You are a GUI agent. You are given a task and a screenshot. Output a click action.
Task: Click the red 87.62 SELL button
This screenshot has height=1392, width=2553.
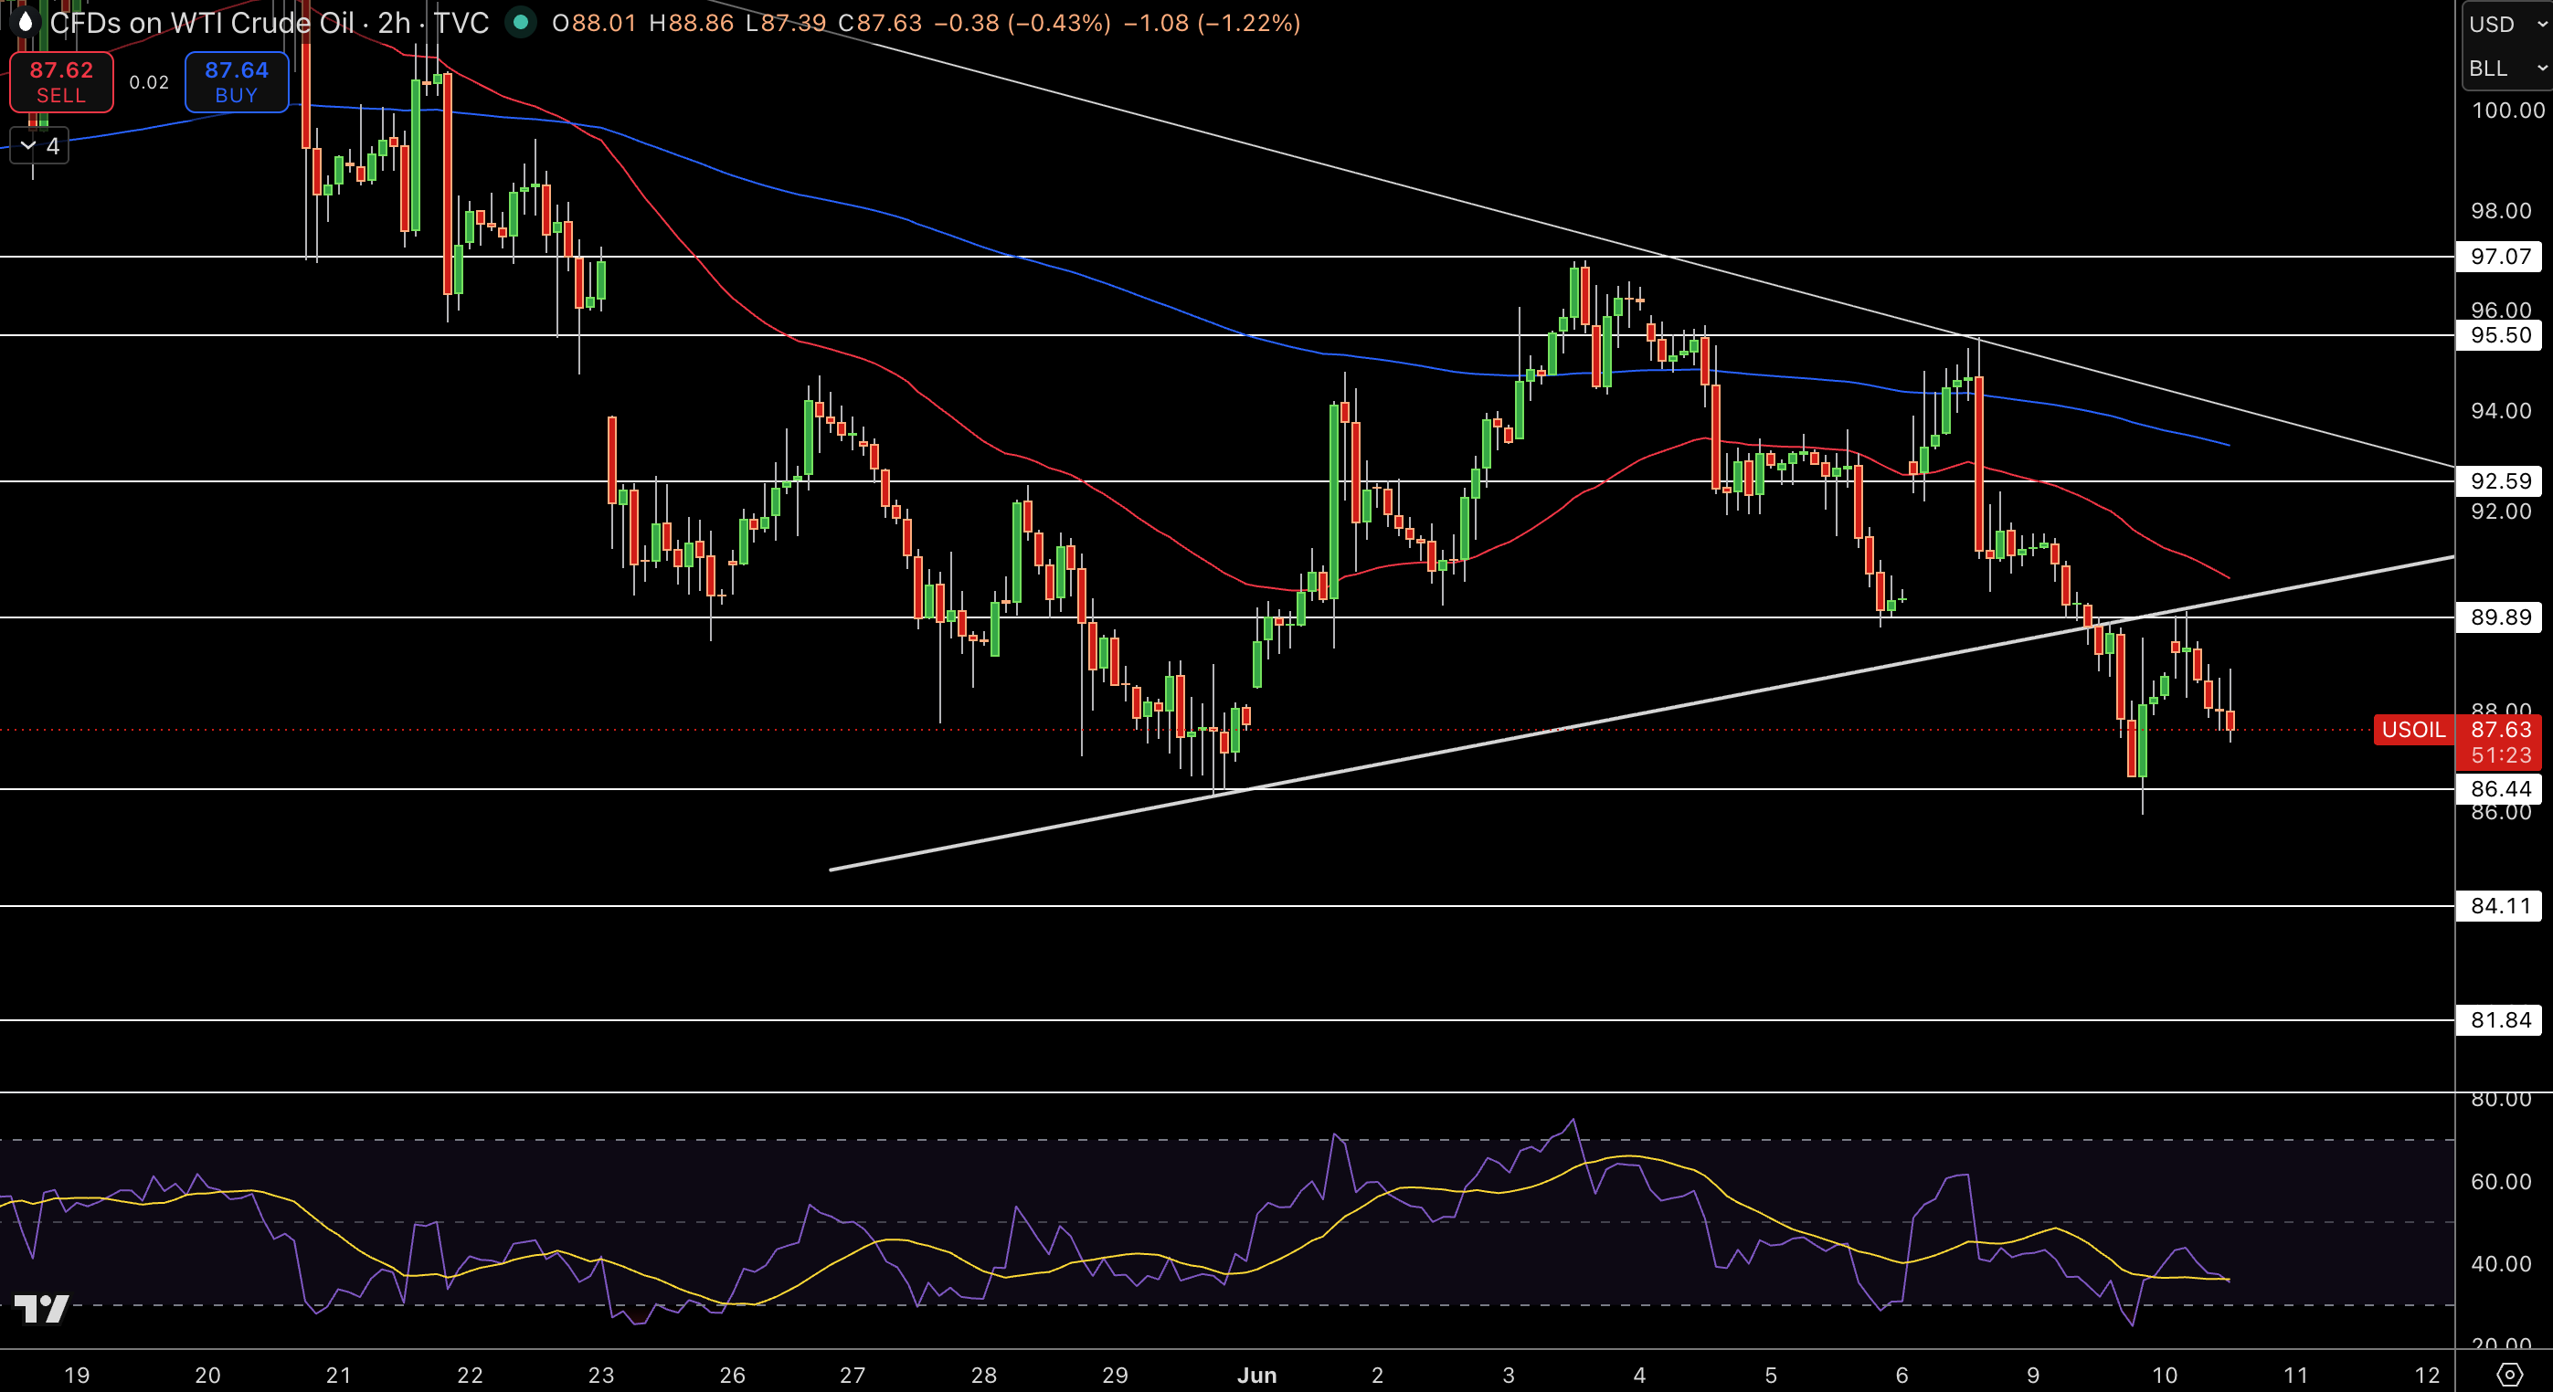[x=61, y=82]
